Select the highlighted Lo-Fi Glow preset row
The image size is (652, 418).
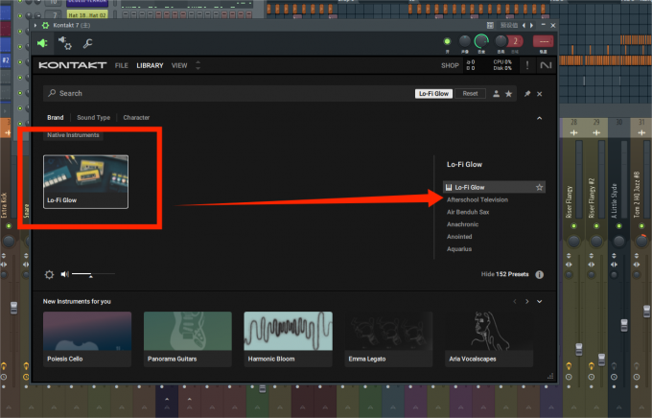494,188
